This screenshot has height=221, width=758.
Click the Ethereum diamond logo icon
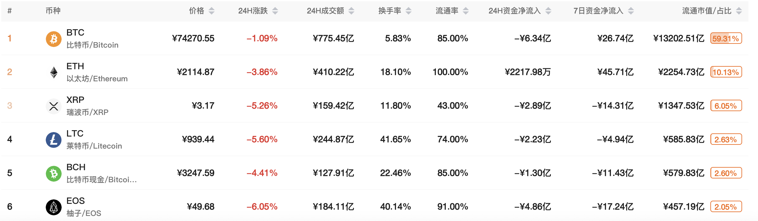[x=54, y=72]
